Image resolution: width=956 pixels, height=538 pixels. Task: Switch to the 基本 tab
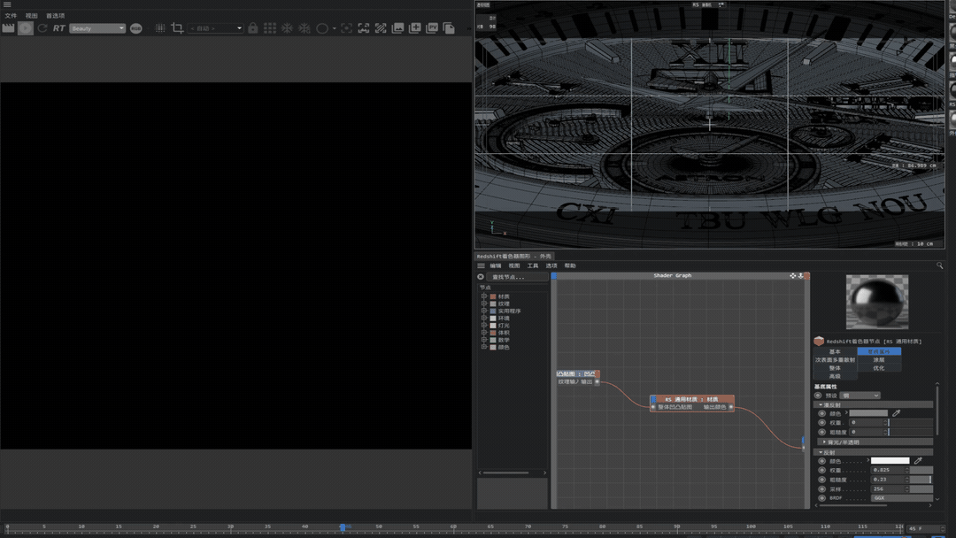pyautogui.click(x=835, y=351)
